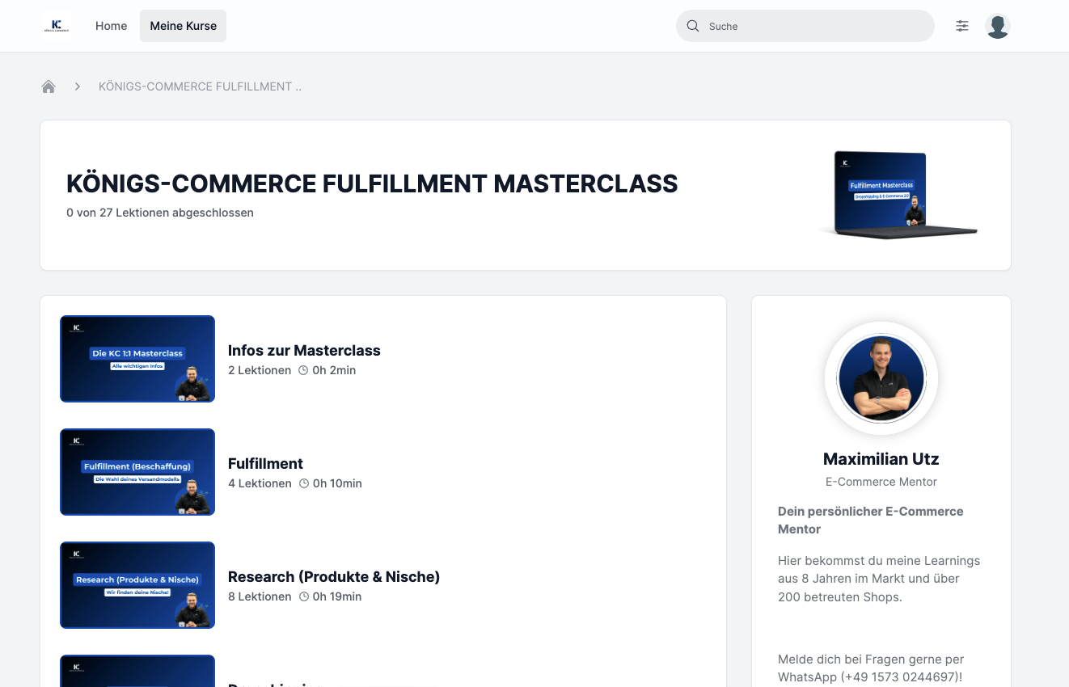
Task: Expand the breadcrumb chevron after the home icon
Action: (x=77, y=86)
